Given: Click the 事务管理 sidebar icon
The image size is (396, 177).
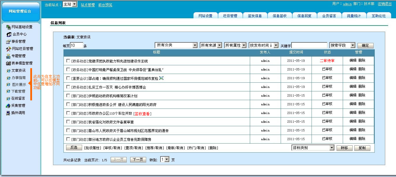Looking at the screenshot, I should [x=8, y=41].
